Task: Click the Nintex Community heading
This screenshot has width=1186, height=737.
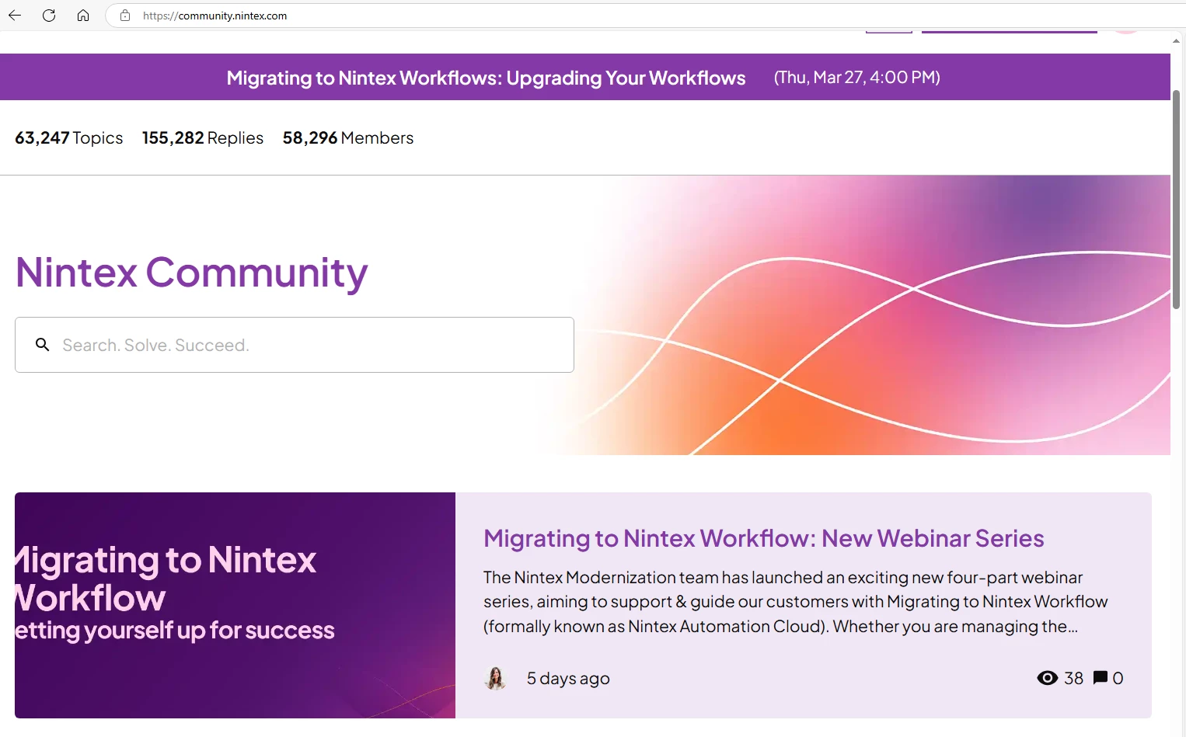Action: point(191,273)
